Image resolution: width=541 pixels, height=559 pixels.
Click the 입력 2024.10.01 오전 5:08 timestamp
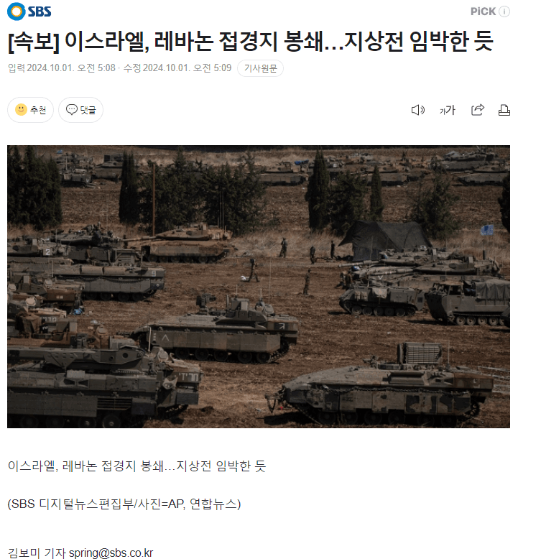[62, 68]
